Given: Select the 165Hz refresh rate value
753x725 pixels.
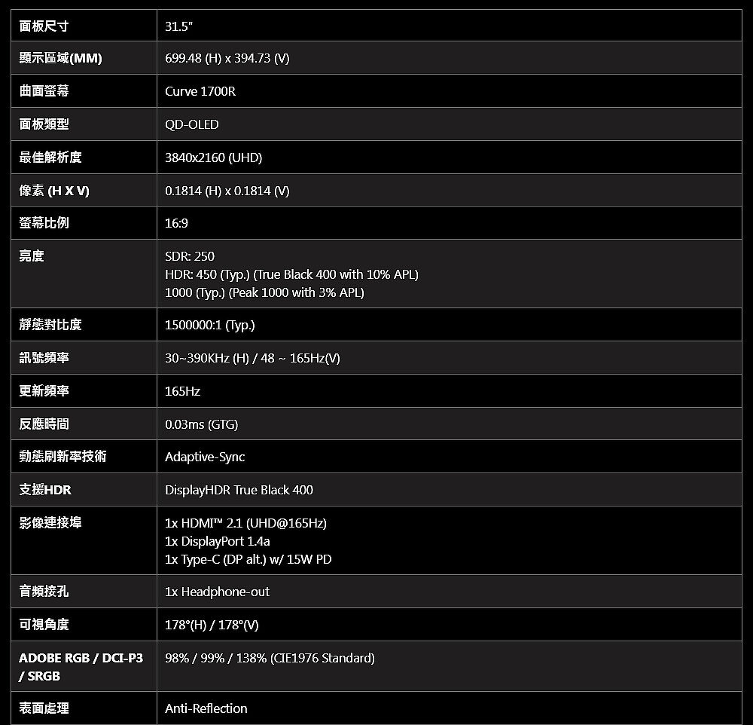Looking at the screenshot, I should coord(183,391).
